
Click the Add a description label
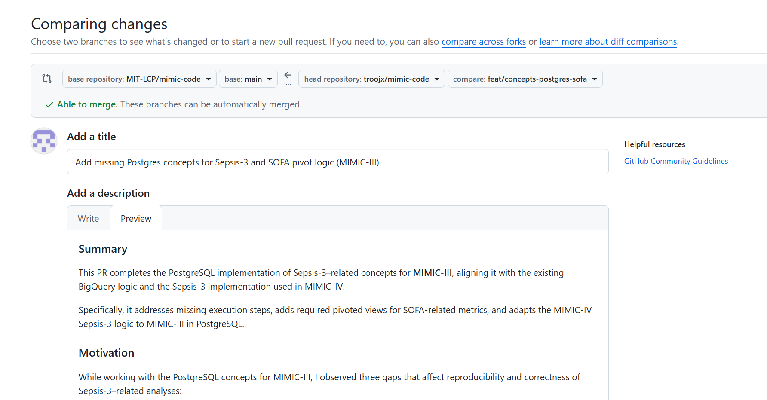point(108,193)
